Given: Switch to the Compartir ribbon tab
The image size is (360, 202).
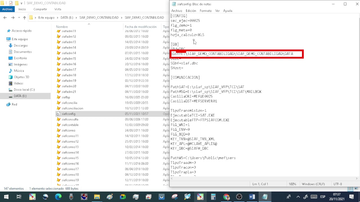Looking at the screenshot, I should coord(40,9).
